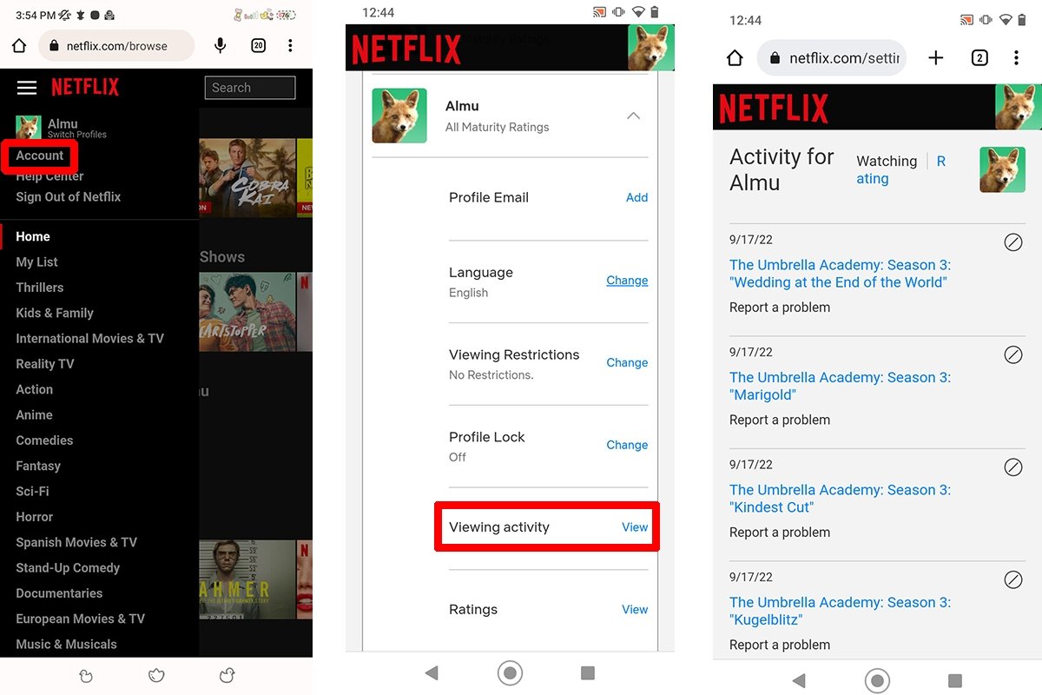The image size is (1042, 695).
Task: Collapse the Almu profile chevron
Action: click(x=634, y=116)
